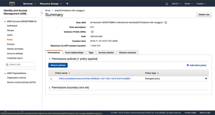Viewport: 215px width, 115px height.
Task: Click the Add inline policy link
Action: (x=198, y=65)
